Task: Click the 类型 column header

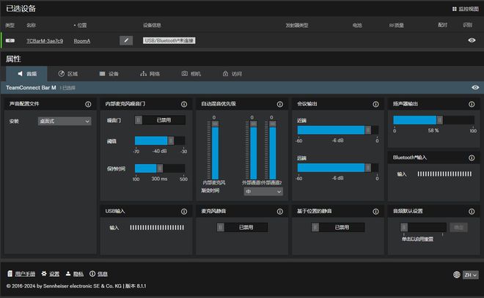Action: tap(10, 26)
